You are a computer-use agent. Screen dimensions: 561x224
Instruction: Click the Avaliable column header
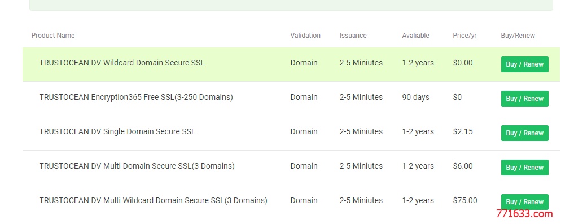(x=415, y=36)
